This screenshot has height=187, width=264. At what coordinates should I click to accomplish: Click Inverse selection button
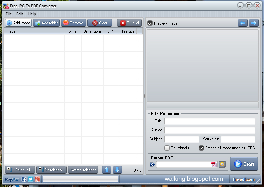tap(83, 170)
